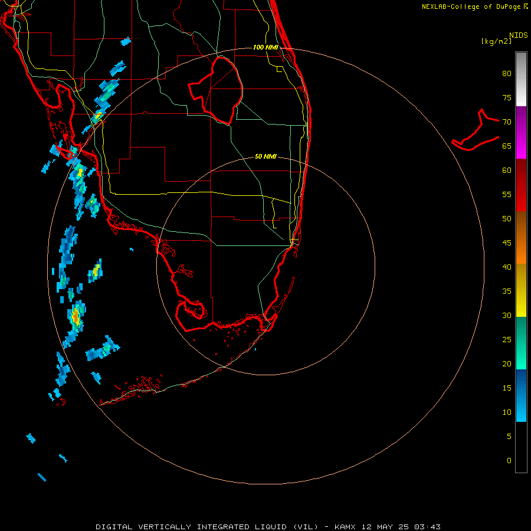Select the 65 value on the legend scale
531x531 pixels.
pyautogui.click(x=507, y=146)
